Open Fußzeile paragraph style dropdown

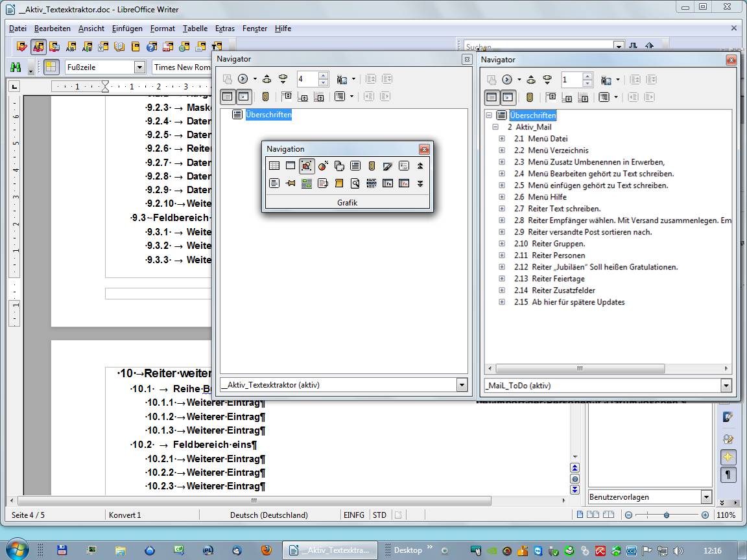[139, 67]
